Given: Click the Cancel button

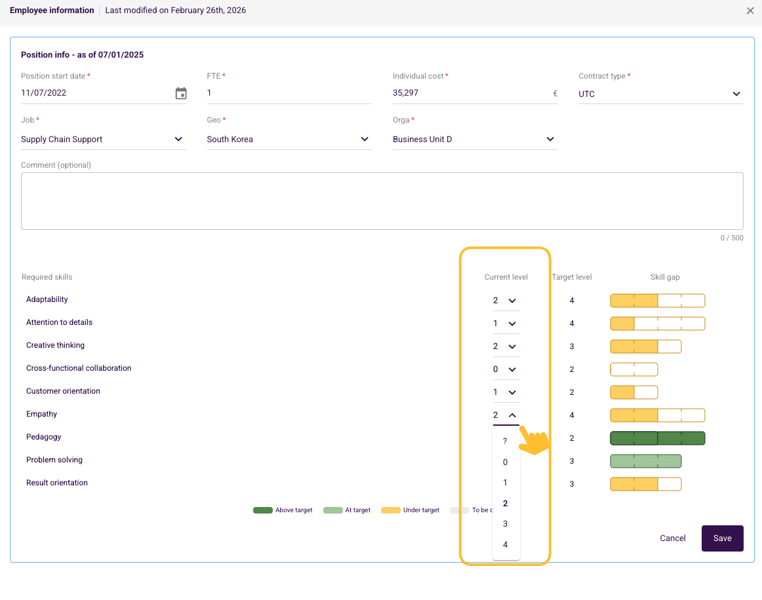Looking at the screenshot, I should point(673,538).
